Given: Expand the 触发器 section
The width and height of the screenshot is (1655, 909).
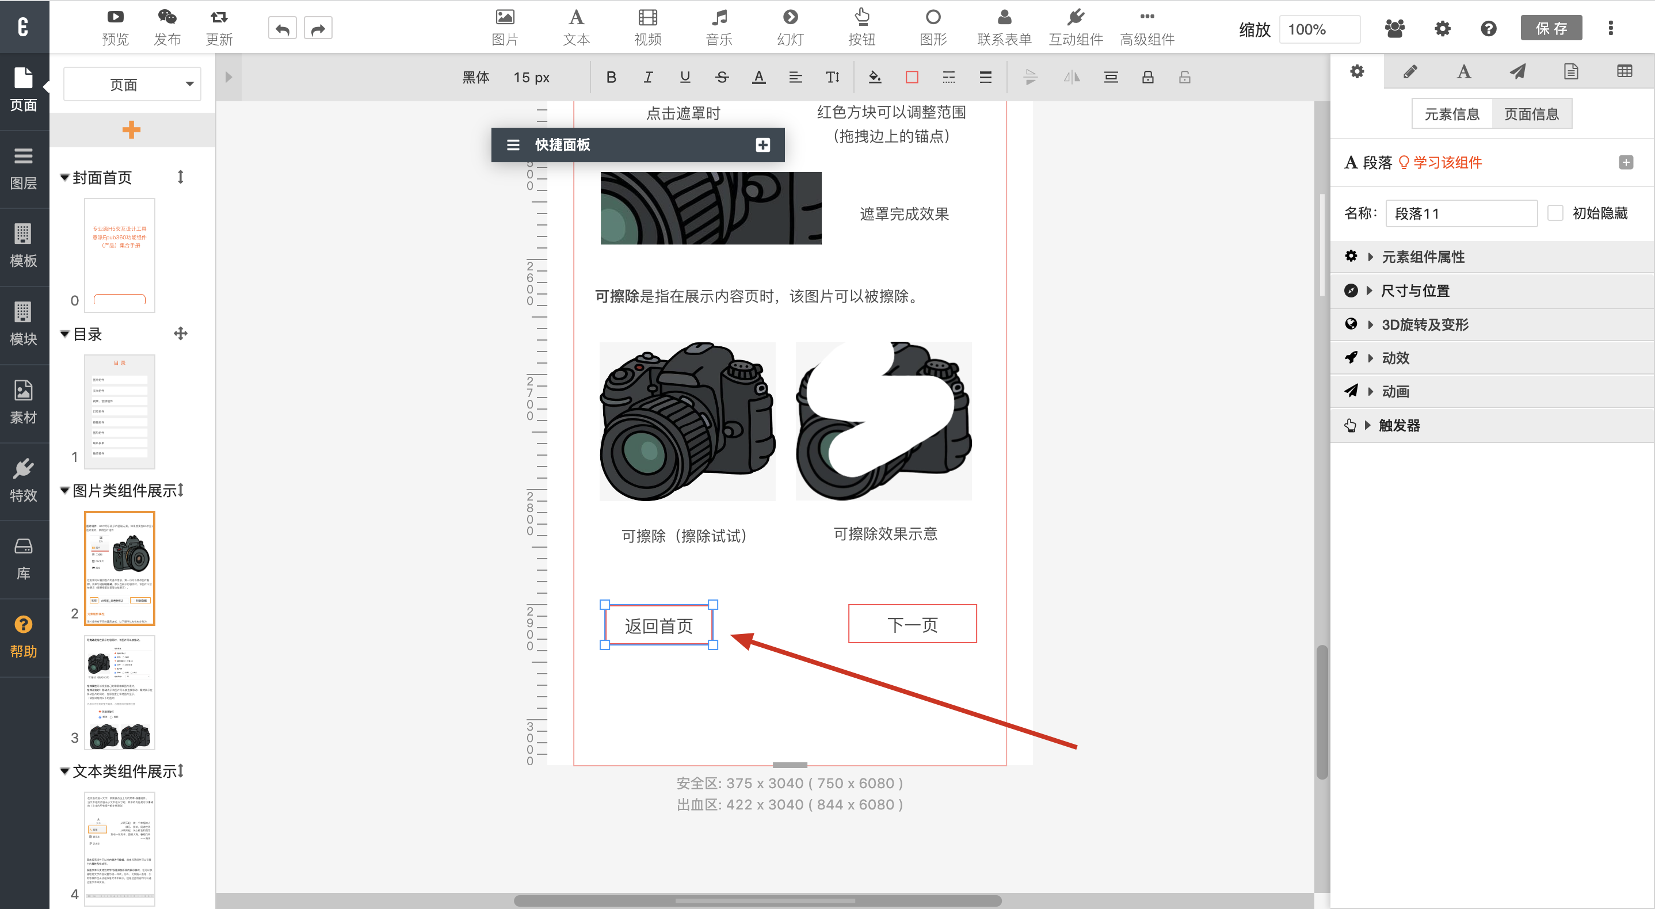Looking at the screenshot, I should pyautogui.click(x=1399, y=425).
